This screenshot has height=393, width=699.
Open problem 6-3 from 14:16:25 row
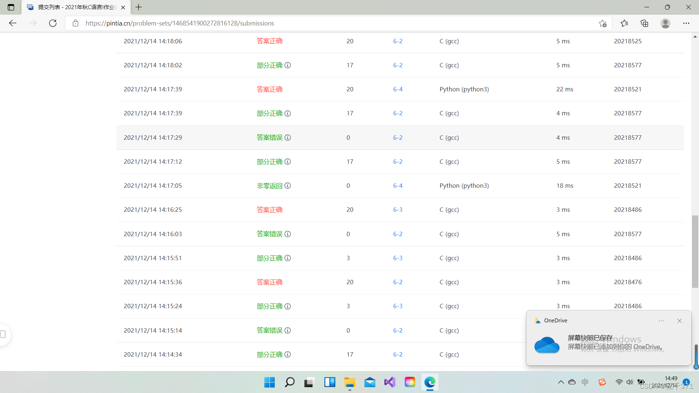(x=398, y=210)
